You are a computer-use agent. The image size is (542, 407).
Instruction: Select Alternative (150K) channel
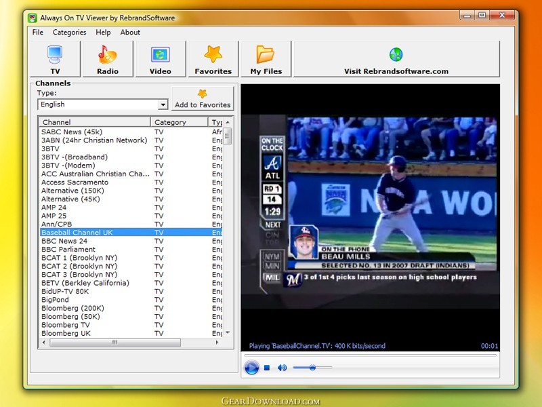pos(131,191)
